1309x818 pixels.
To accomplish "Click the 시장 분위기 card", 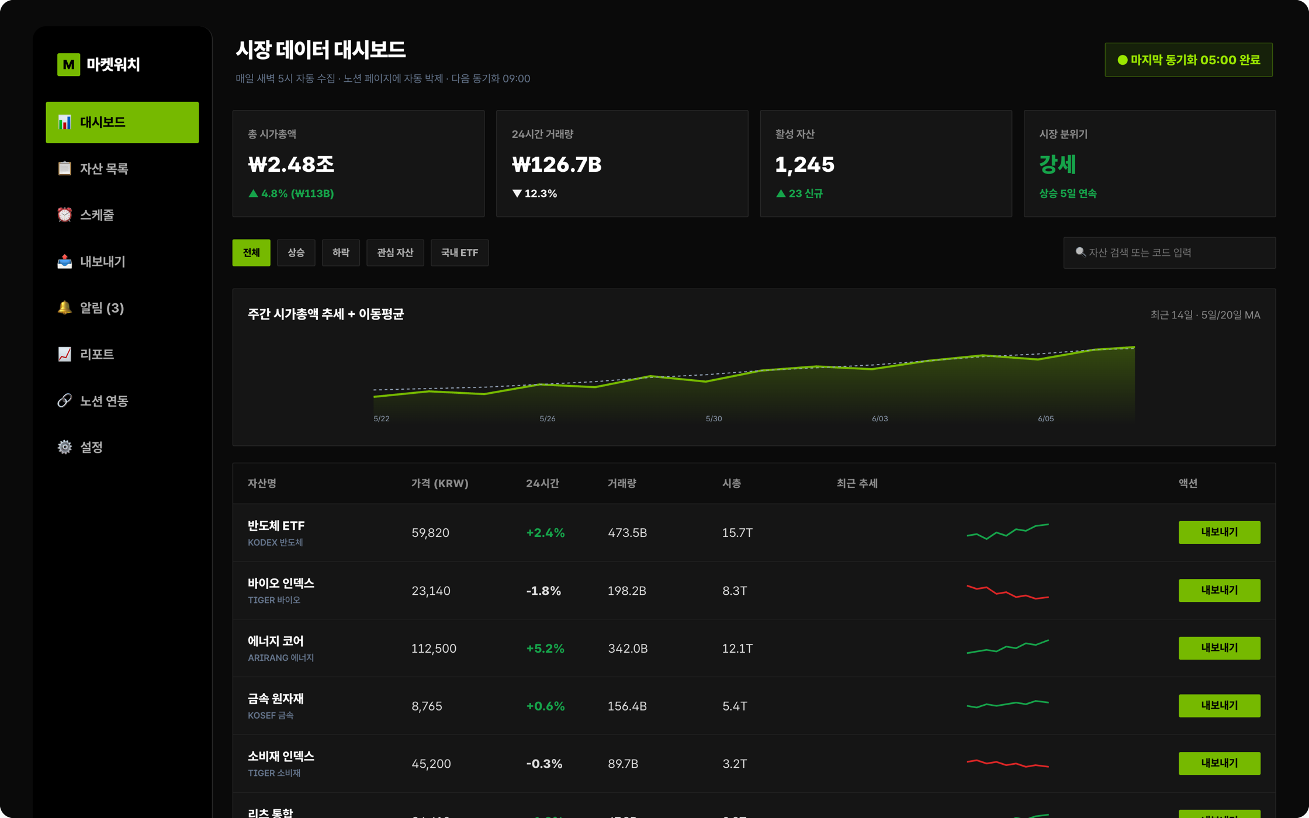I will tap(1149, 164).
